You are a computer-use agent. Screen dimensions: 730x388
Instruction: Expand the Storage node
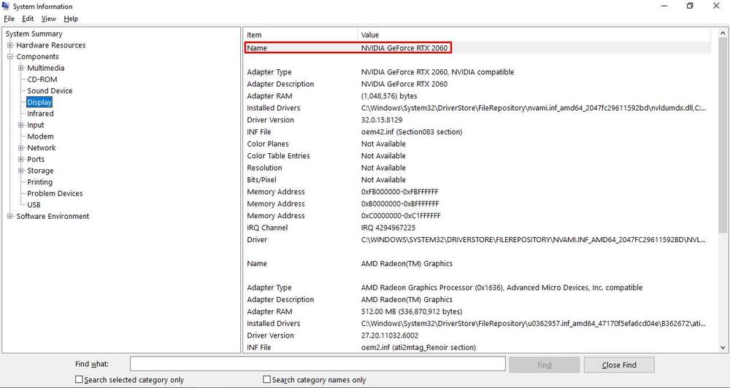pos(20,171)
